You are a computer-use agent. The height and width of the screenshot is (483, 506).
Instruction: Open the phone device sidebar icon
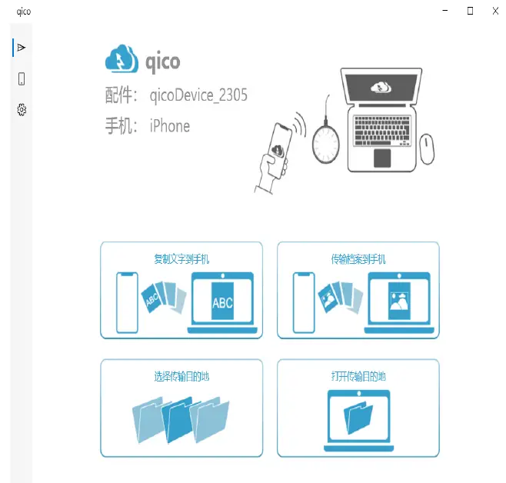[22, 78]
